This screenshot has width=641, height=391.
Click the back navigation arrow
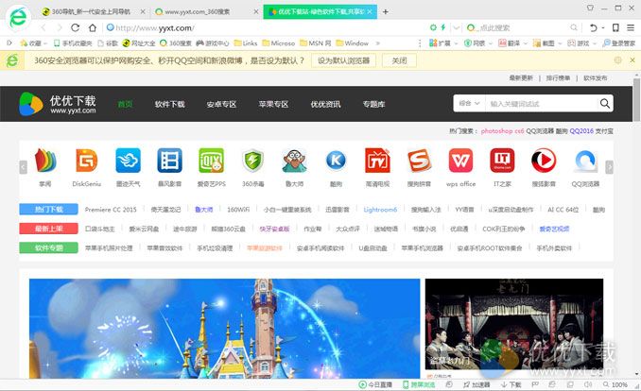pos(43,27)
